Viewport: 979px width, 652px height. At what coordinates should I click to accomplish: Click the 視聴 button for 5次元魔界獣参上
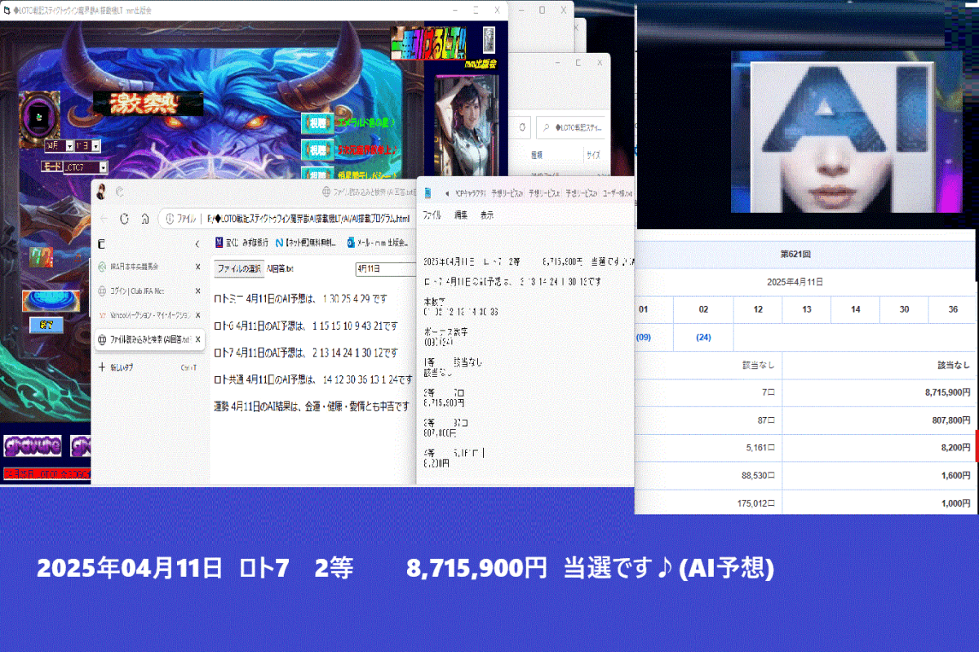coord(317,150)
